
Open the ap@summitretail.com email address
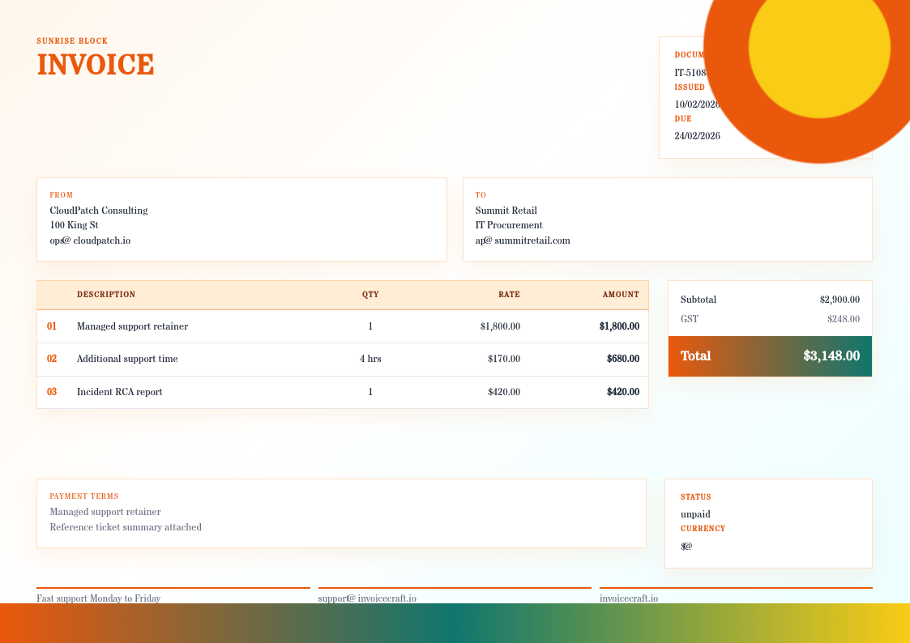coord(523,241)
